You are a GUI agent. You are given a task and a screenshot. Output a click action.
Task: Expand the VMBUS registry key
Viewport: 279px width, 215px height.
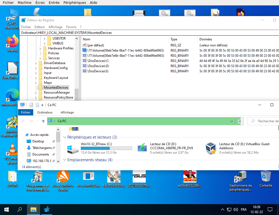pyautogui.click(x=45, y=43)
